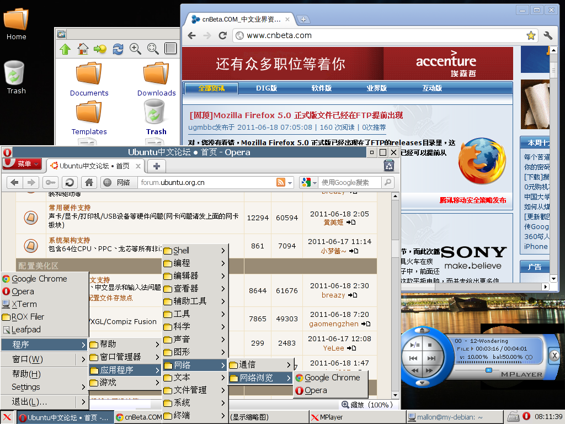
Task: Click the MPlayer button in the taskbar
Action: pyautogui.click(x=358, y=417)
